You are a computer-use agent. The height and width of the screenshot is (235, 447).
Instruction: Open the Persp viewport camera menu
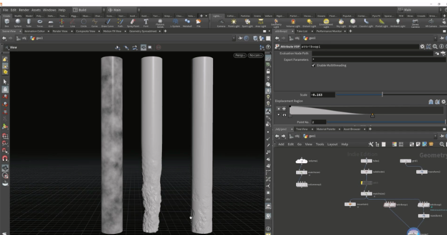click(x=239, y=55)
